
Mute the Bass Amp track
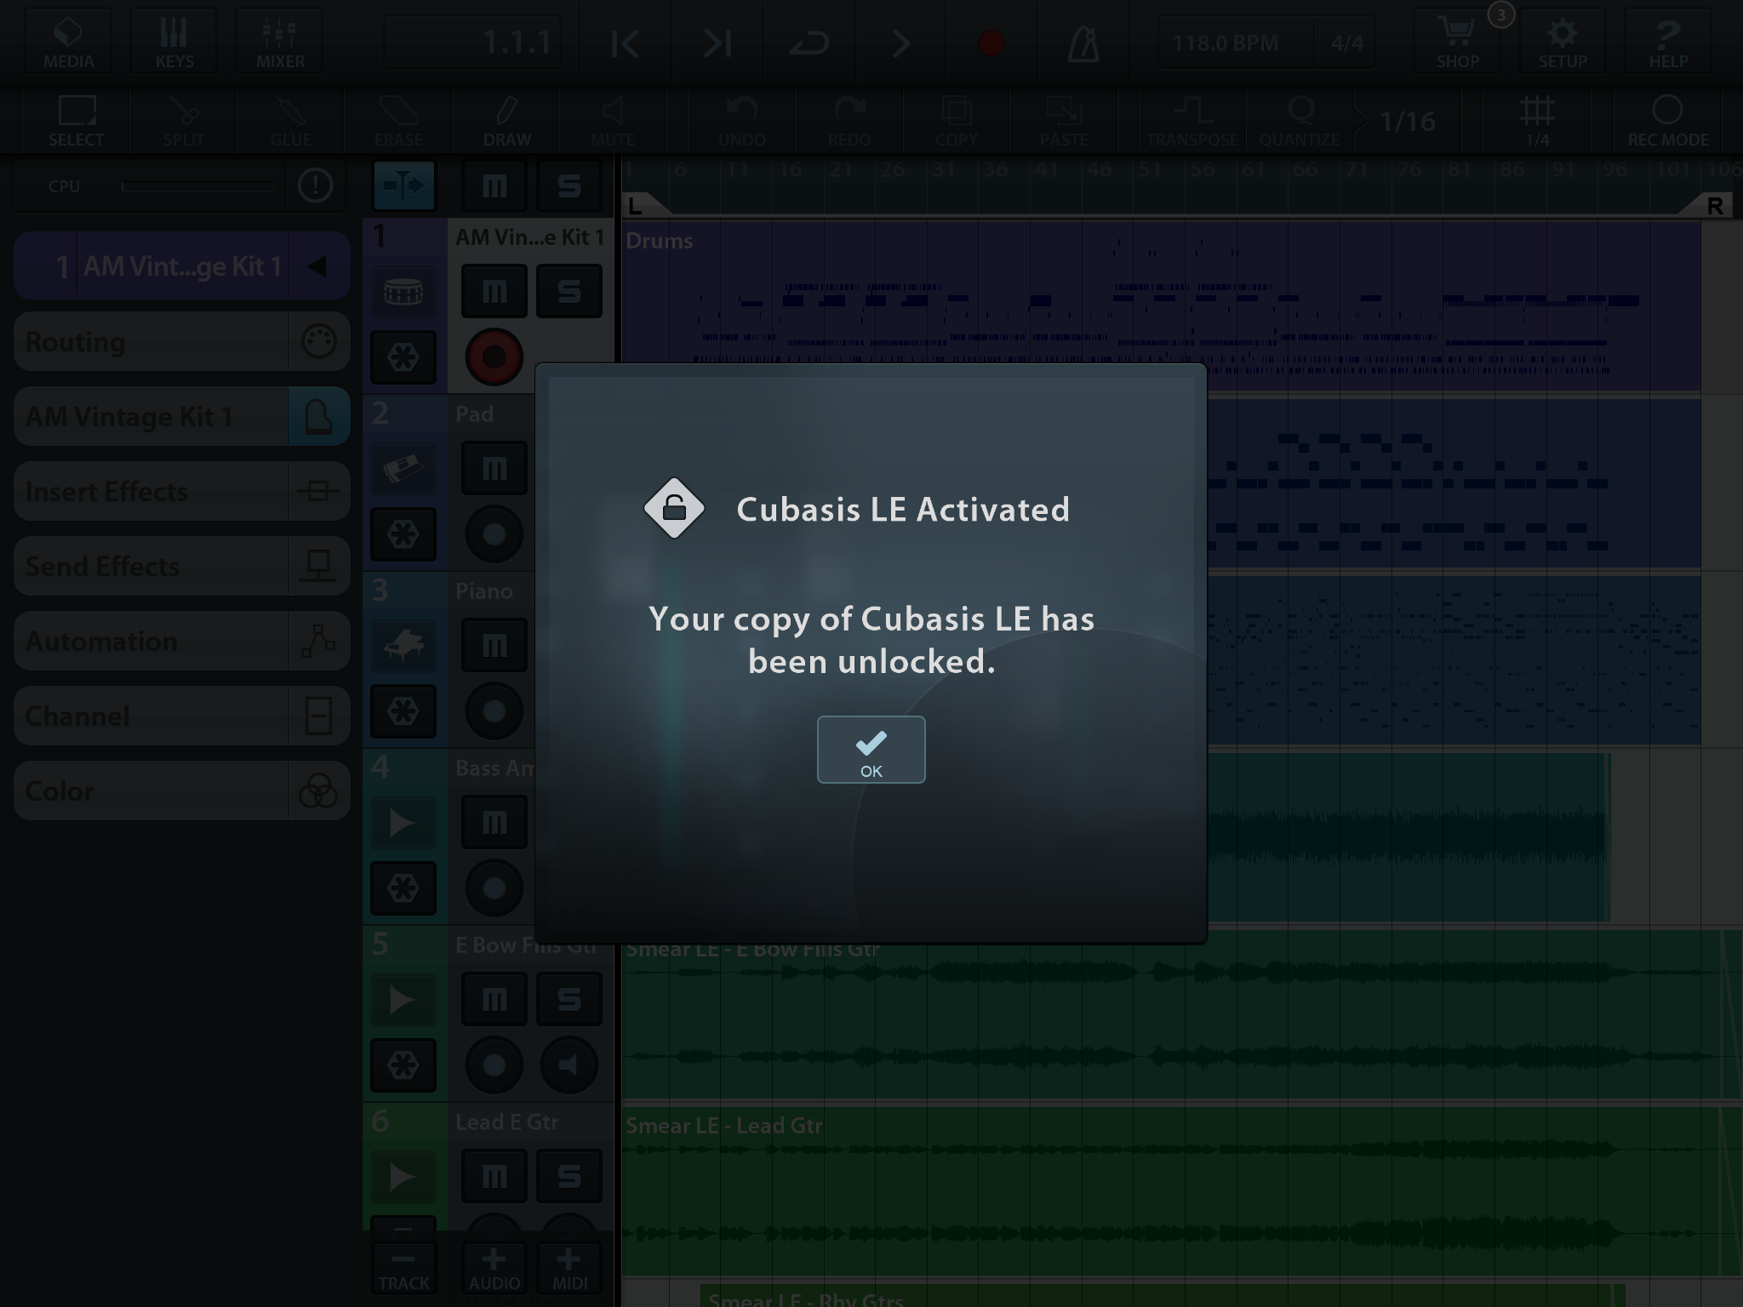coord(494,822)
